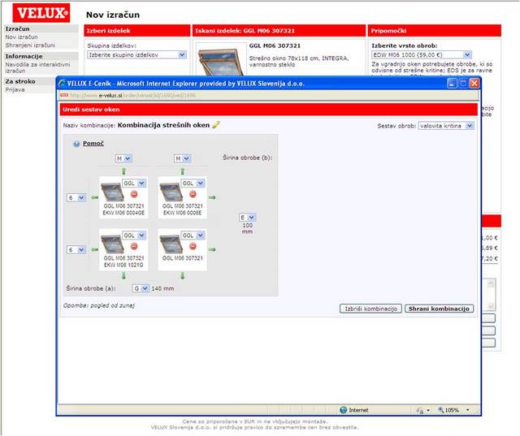Click the Shrani kombinacijo button

pos(439,309)
